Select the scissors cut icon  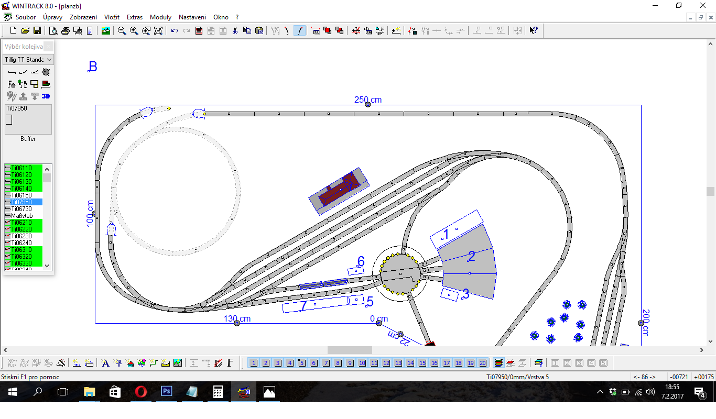point(235,31)
